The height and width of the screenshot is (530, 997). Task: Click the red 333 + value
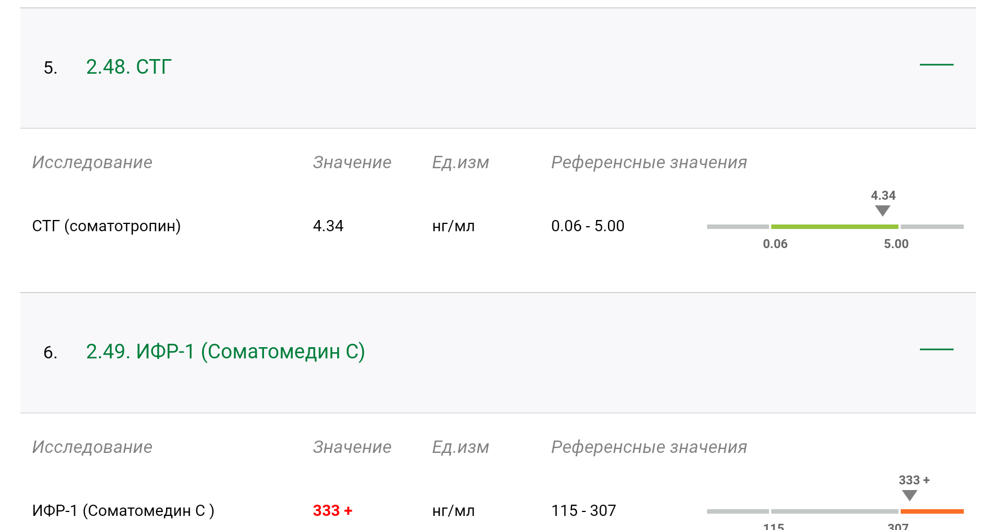[x=332, y=510]
